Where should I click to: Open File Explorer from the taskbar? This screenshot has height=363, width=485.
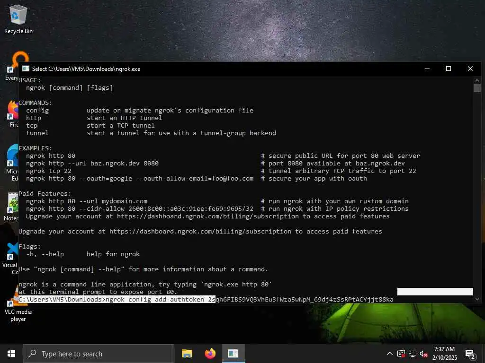point(187,354)
